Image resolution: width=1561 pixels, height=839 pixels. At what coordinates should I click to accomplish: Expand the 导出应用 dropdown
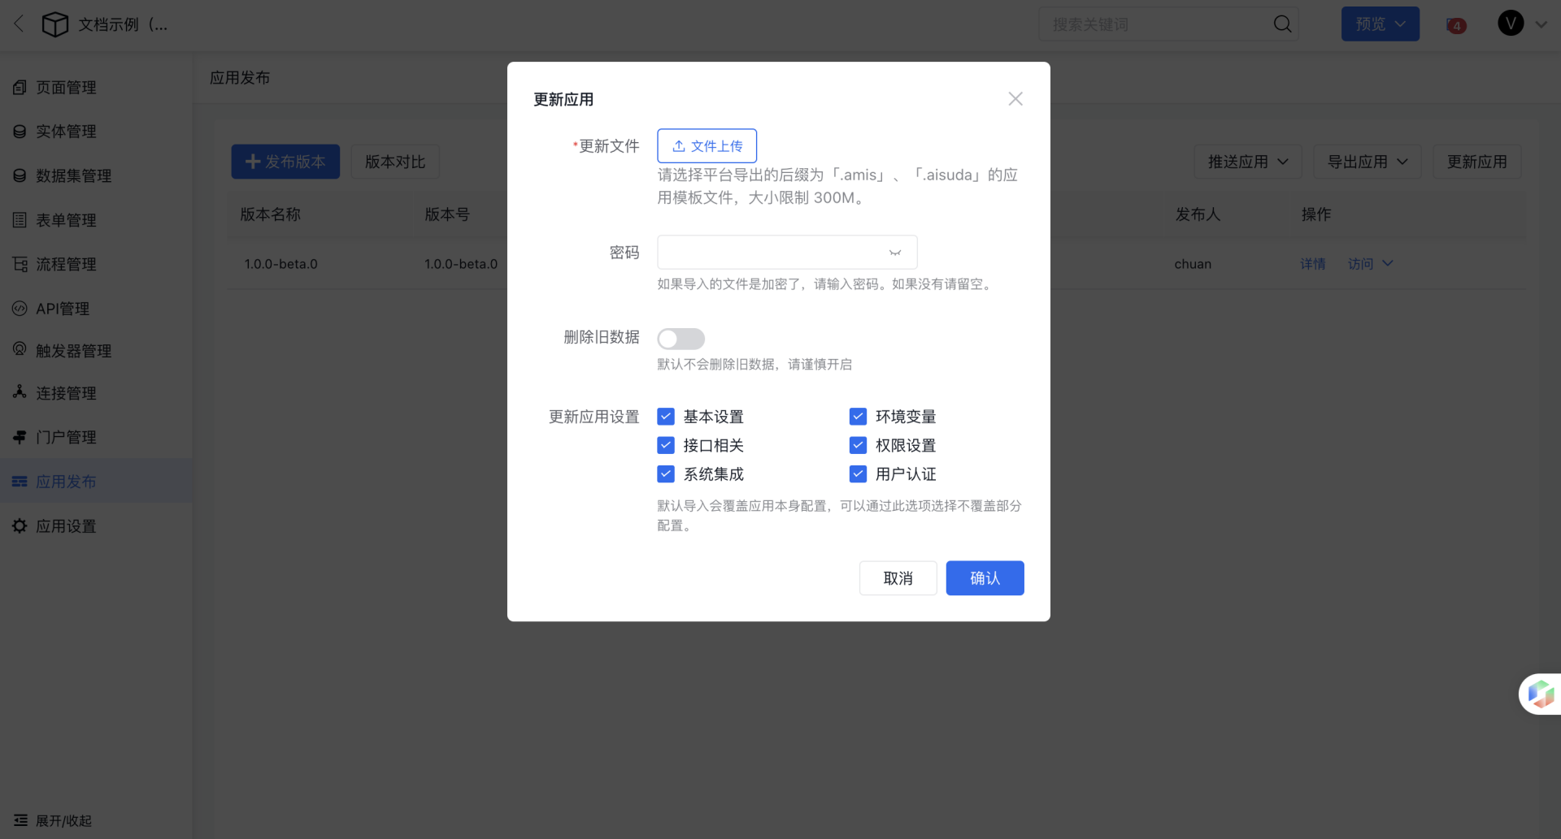tap(1367, 162)
